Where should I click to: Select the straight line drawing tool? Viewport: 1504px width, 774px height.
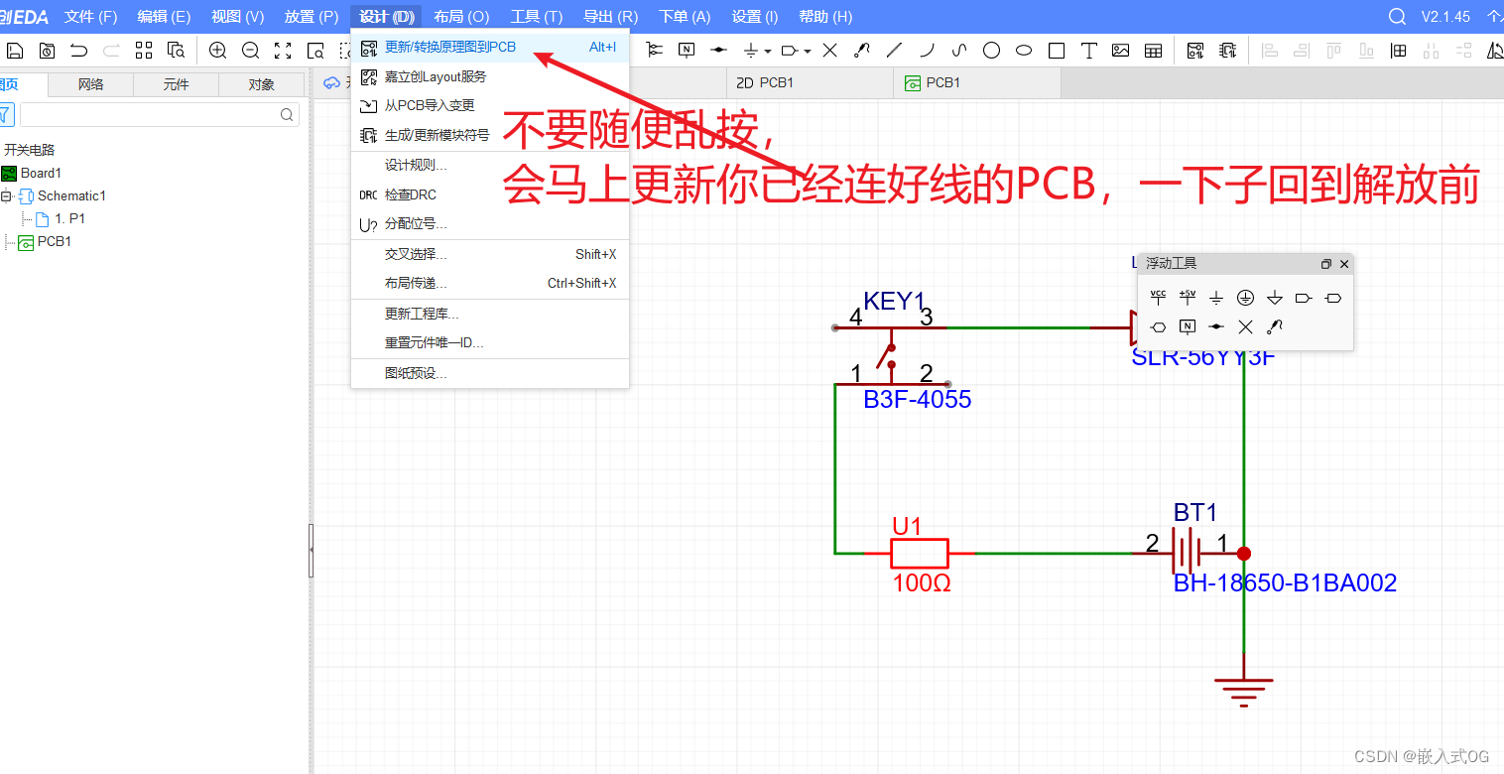coord(894,51)
